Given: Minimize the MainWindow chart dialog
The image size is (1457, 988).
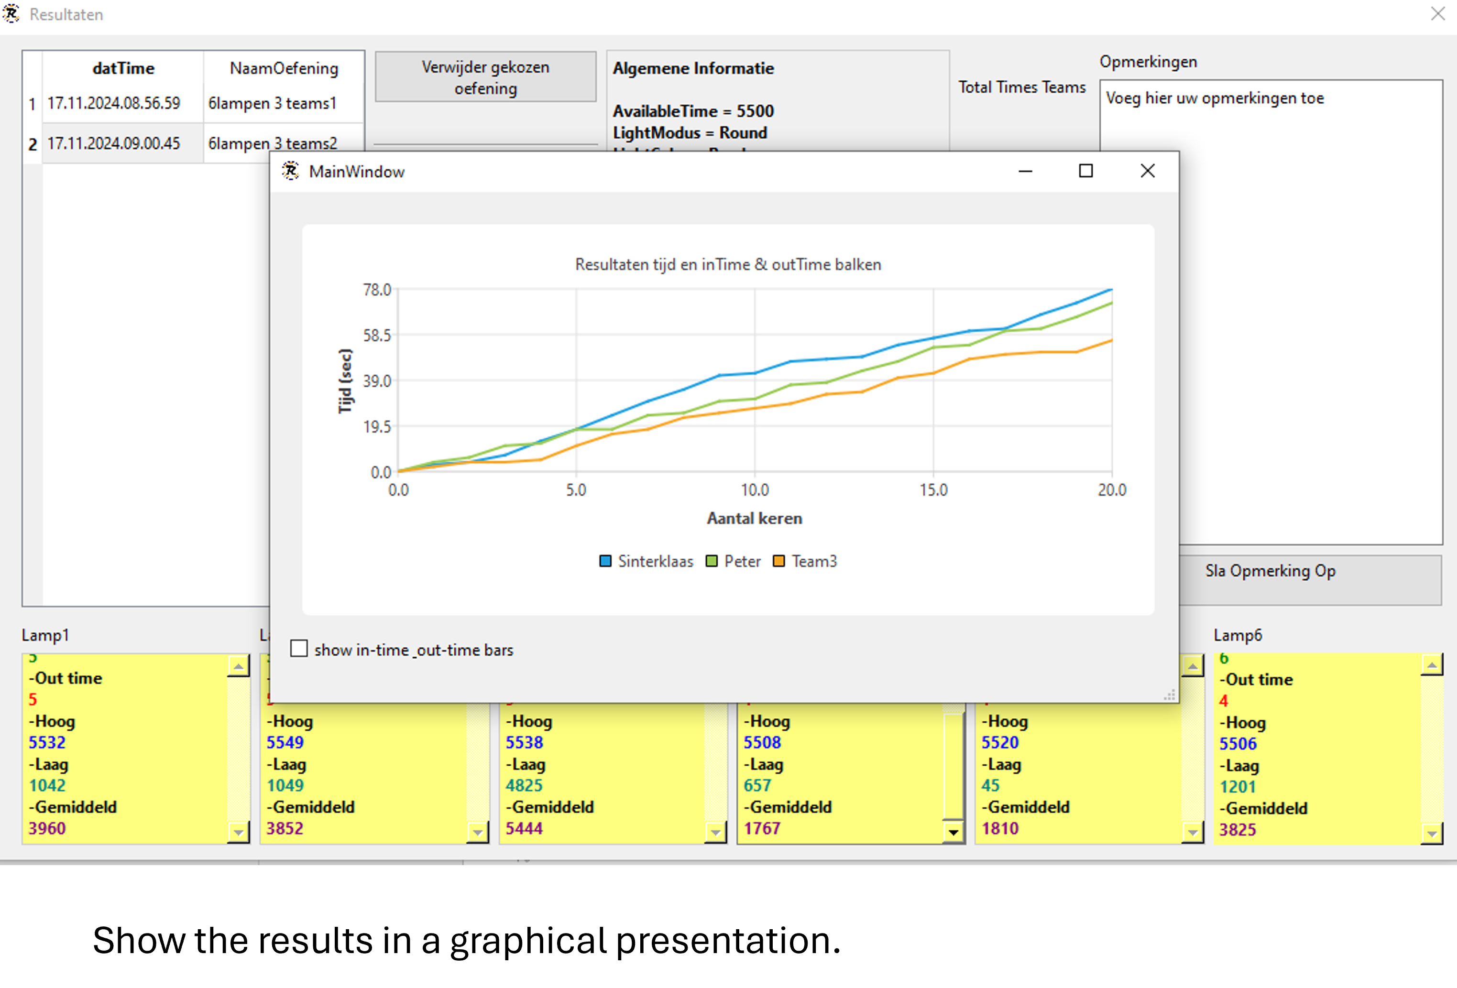Looking at the screenshot, I should tap(1025, 171).
